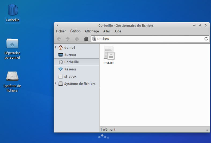
Task: Click the Répertoire personnel desktop folder
Action: (12, 44)
